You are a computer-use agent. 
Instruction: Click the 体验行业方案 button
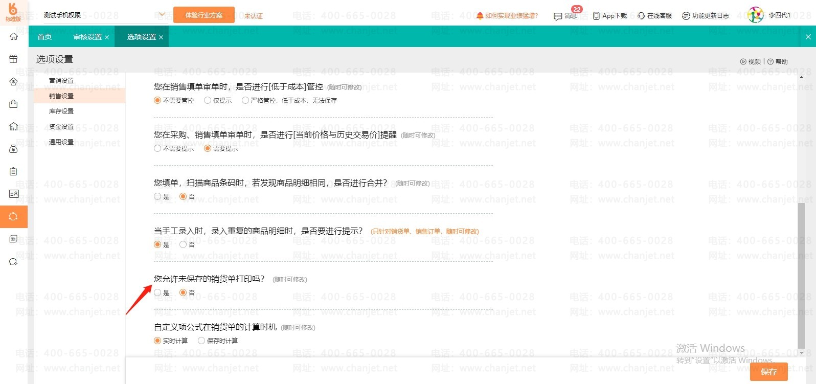(204, 15)
